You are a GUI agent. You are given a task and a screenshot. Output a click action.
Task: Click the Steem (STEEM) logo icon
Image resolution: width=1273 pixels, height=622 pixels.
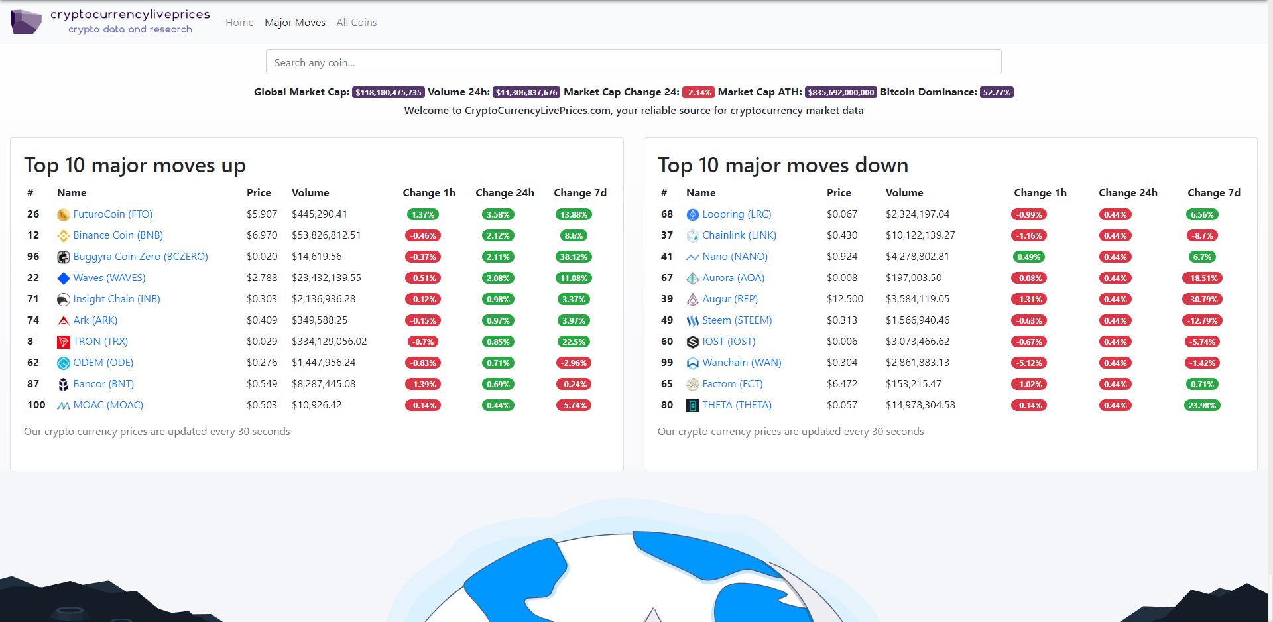click(692, 320)
